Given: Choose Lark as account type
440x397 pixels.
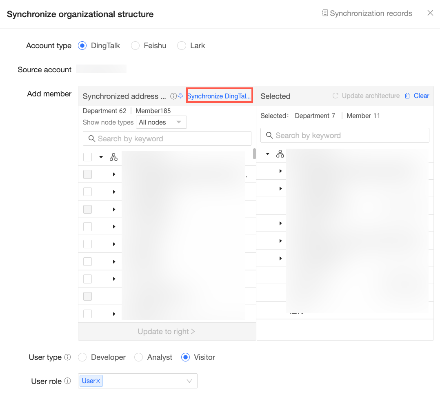Looking at the screenshot, I should pyautogui.click(x=182, y=45).
